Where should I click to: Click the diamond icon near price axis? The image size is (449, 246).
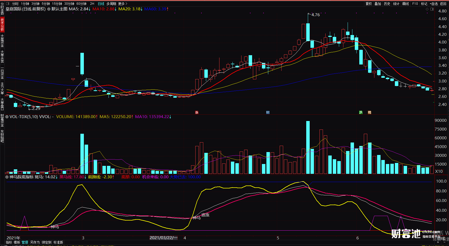point(427,9)
